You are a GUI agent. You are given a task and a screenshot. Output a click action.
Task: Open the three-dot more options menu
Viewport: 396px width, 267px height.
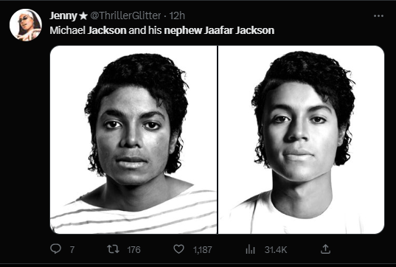pos(378,16)
